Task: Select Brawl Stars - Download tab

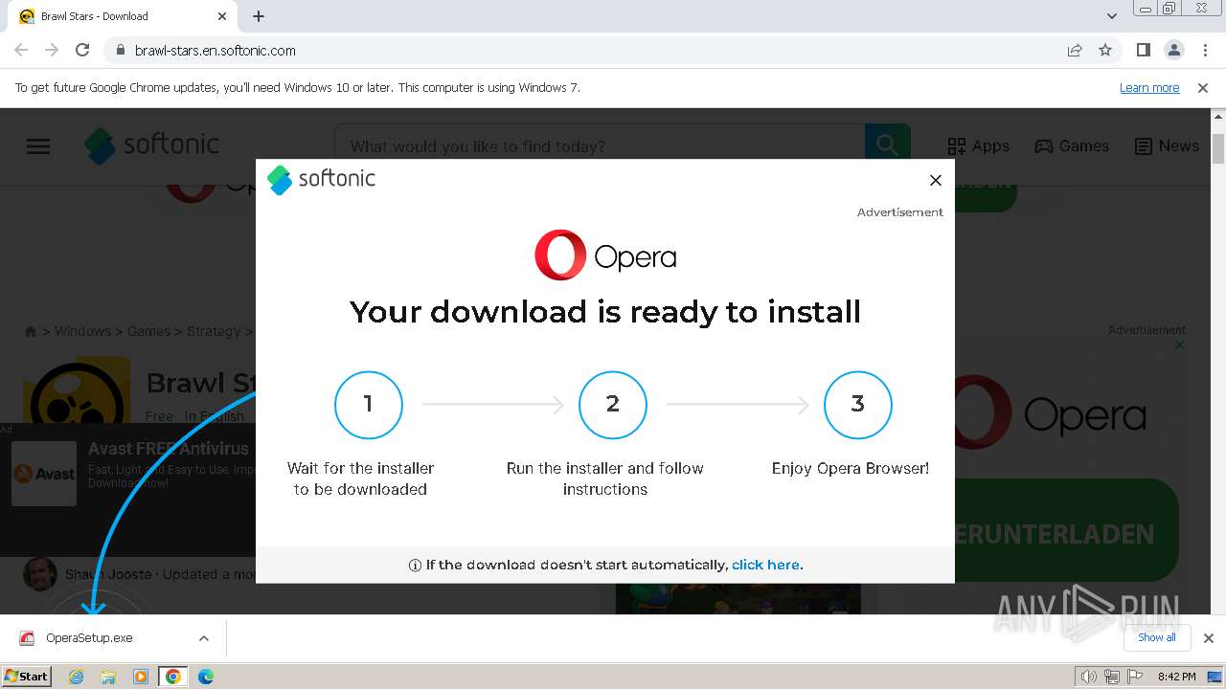Action: pos(123,16)
